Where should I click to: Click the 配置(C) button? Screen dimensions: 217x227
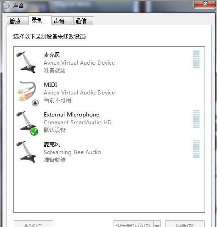(x=34, y=224)
